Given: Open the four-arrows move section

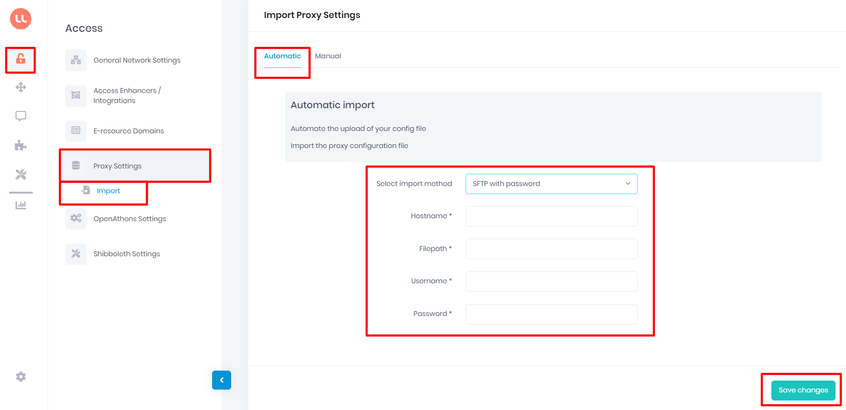Looking at the screenshot, I should point(21,87).
